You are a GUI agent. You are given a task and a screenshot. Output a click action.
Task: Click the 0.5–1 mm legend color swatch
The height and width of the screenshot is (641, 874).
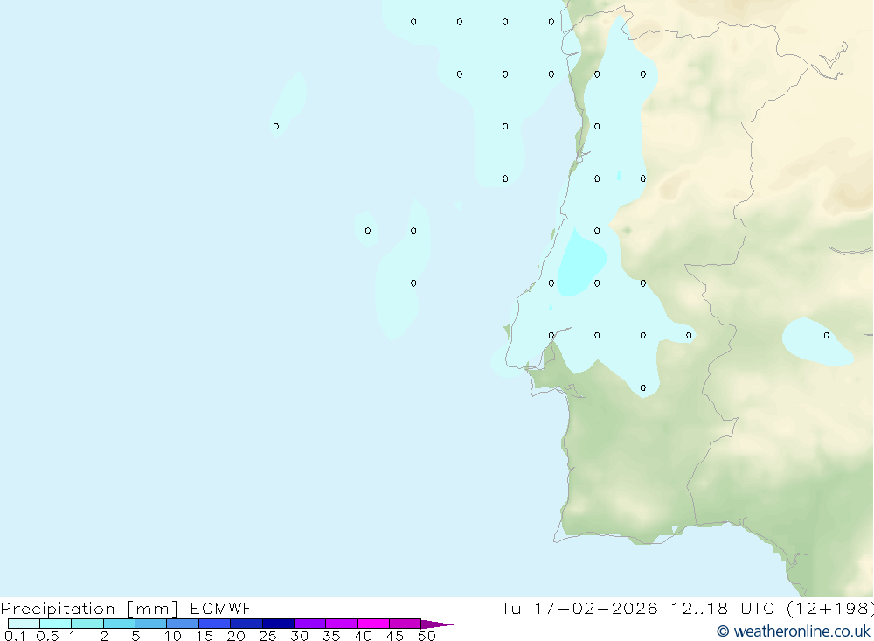tap(56, 624)
